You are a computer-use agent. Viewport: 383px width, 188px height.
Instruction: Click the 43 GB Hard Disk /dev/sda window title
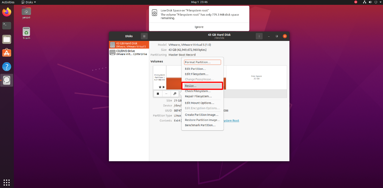[219, 36]
